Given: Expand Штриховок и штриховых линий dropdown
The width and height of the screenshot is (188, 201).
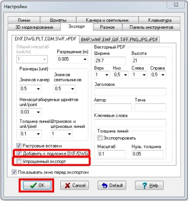Looking at the screenshot, I should [x=69, y=134].
